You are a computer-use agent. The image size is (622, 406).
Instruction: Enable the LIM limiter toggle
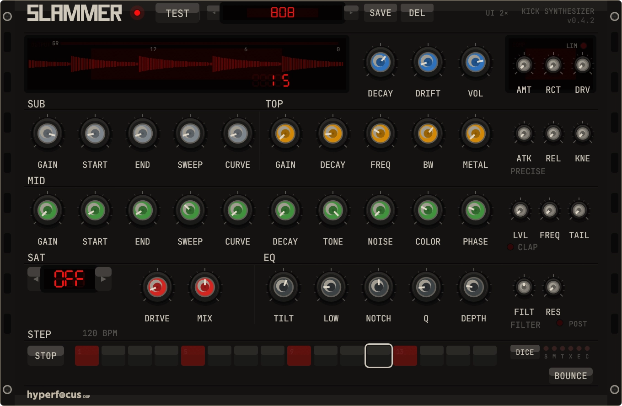coord(583,46)
